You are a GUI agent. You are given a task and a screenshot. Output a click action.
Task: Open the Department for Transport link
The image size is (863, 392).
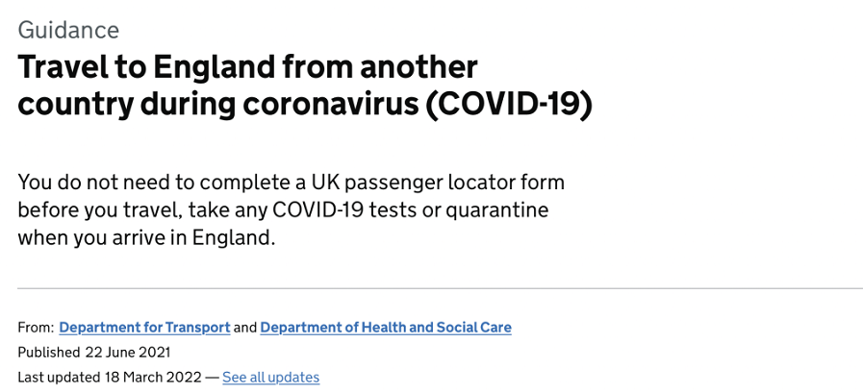pyautogui.click(x=144, y=328)
